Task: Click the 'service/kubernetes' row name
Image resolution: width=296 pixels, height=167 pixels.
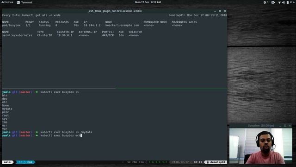Action: 17,35
